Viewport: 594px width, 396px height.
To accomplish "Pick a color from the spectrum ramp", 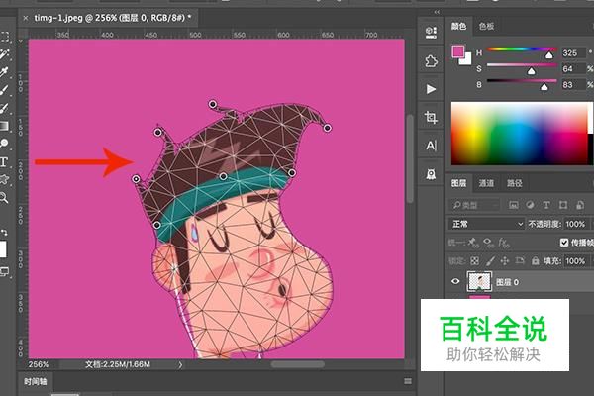I will click(522, 134).
